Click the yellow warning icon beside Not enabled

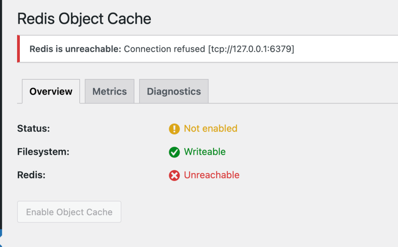point(174,129)
